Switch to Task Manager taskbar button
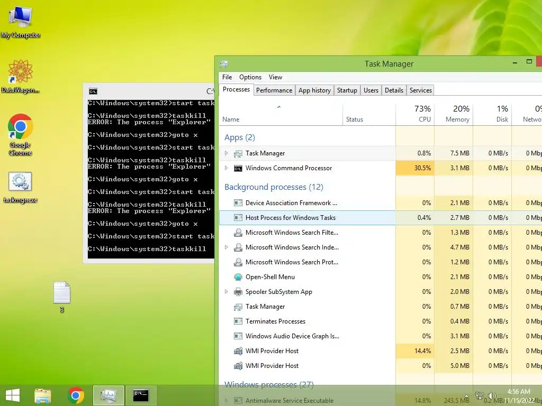This screenshot has height=406, width=542. [108, 395]
